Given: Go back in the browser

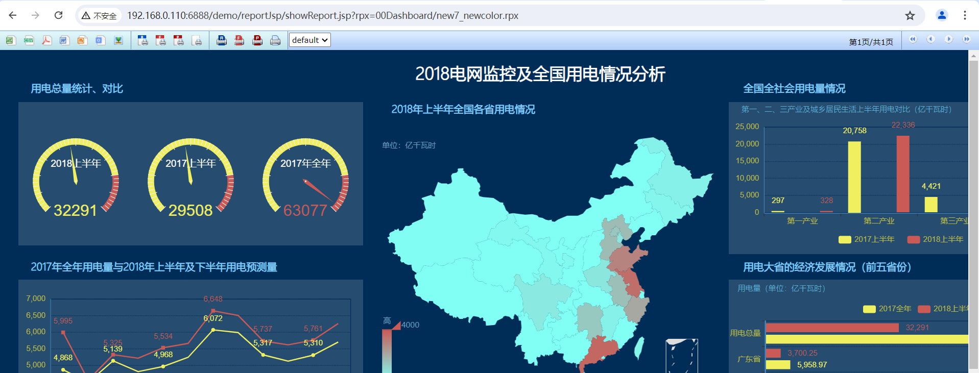Looking at the screenshot, I should pos(13,15).
